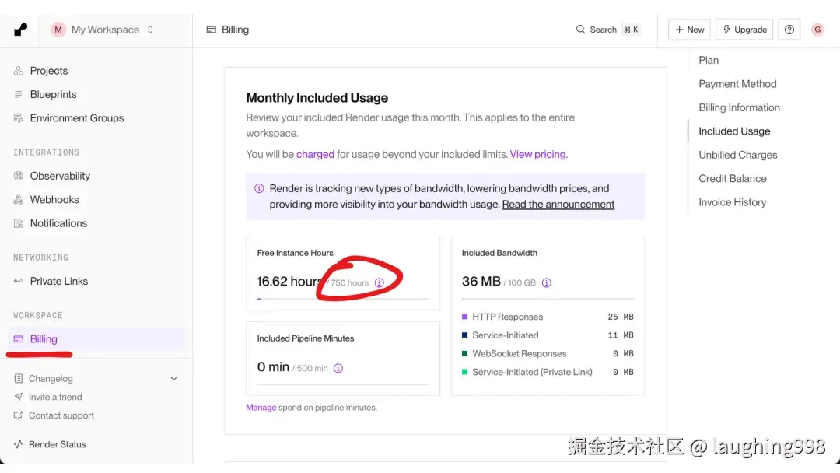Click the M workspace avatar

tap(58, 30)
